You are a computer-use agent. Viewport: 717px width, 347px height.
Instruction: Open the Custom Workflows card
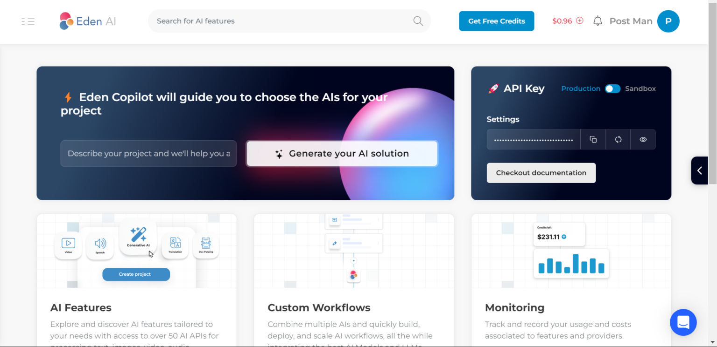pyautogui.click(x=354, y=280)
